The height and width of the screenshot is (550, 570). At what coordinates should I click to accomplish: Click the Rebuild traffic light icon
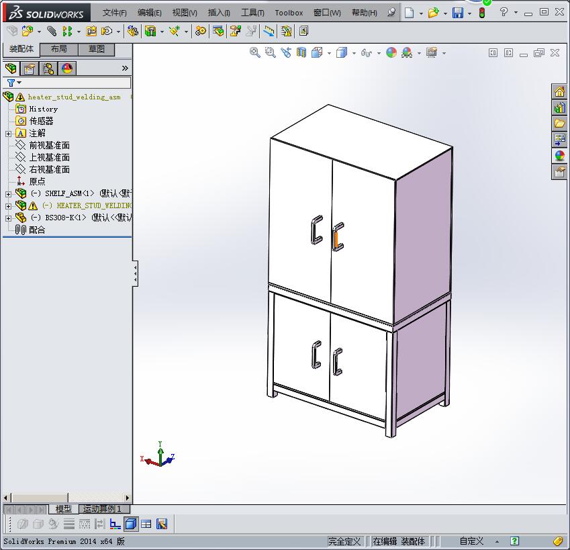point(482,13)
